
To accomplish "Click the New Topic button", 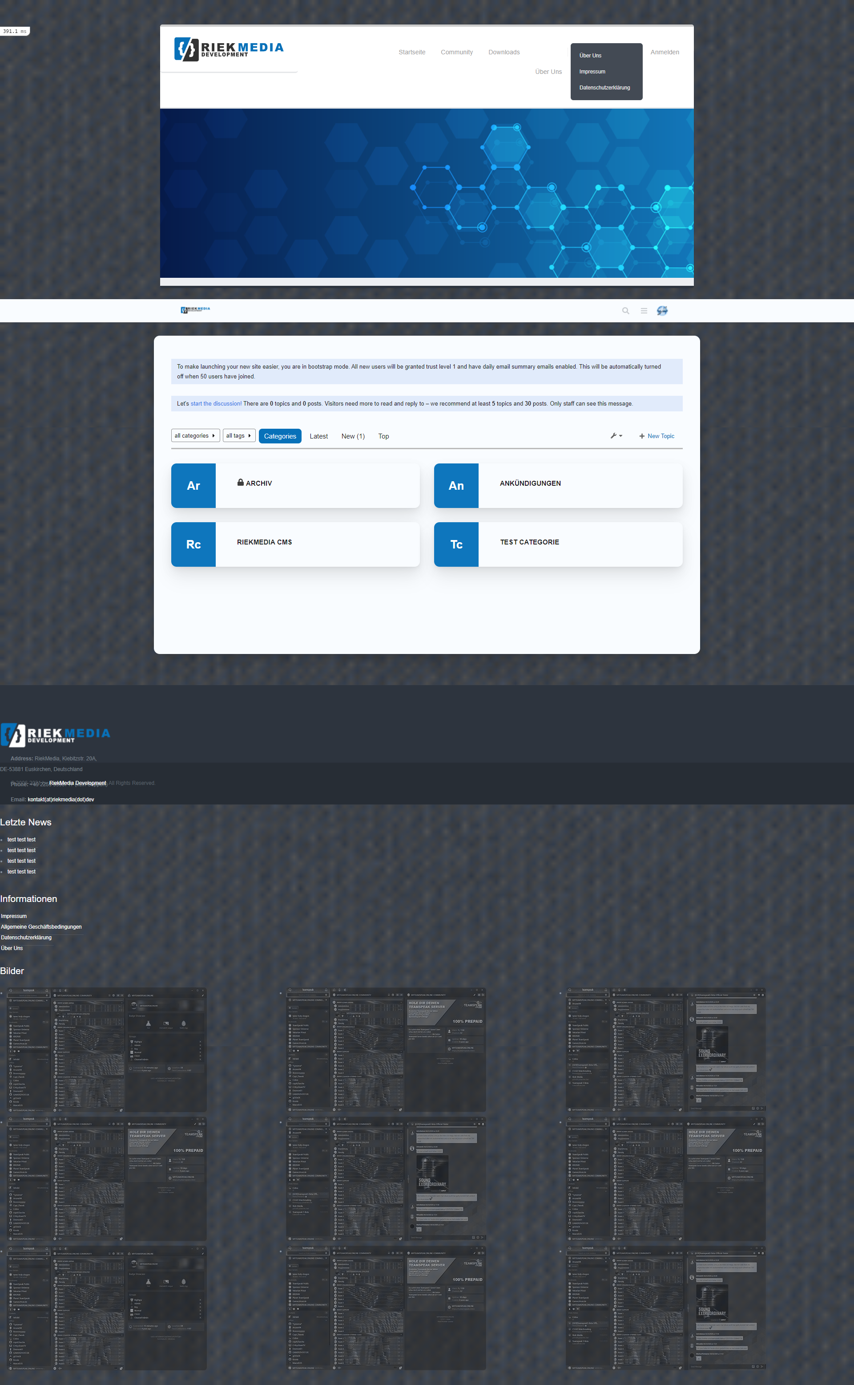I will coord(657,436).
